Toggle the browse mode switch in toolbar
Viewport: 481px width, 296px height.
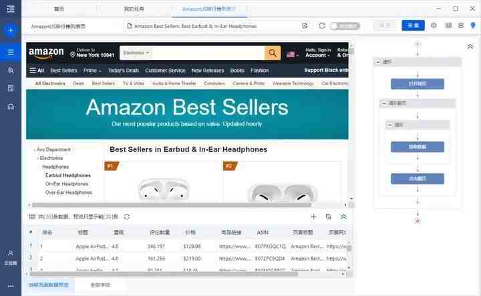(x=345, y=26)
